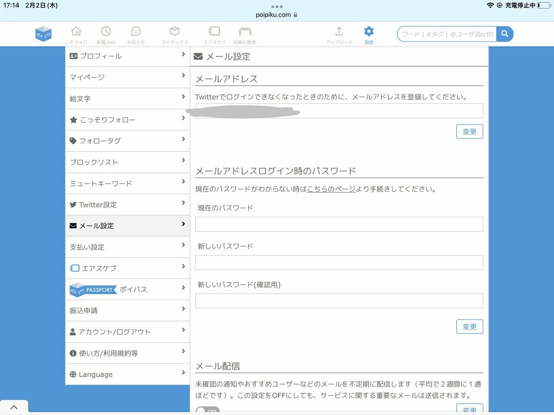Click the 設定 gear icon
554x415 pixels.
(369, 31)
